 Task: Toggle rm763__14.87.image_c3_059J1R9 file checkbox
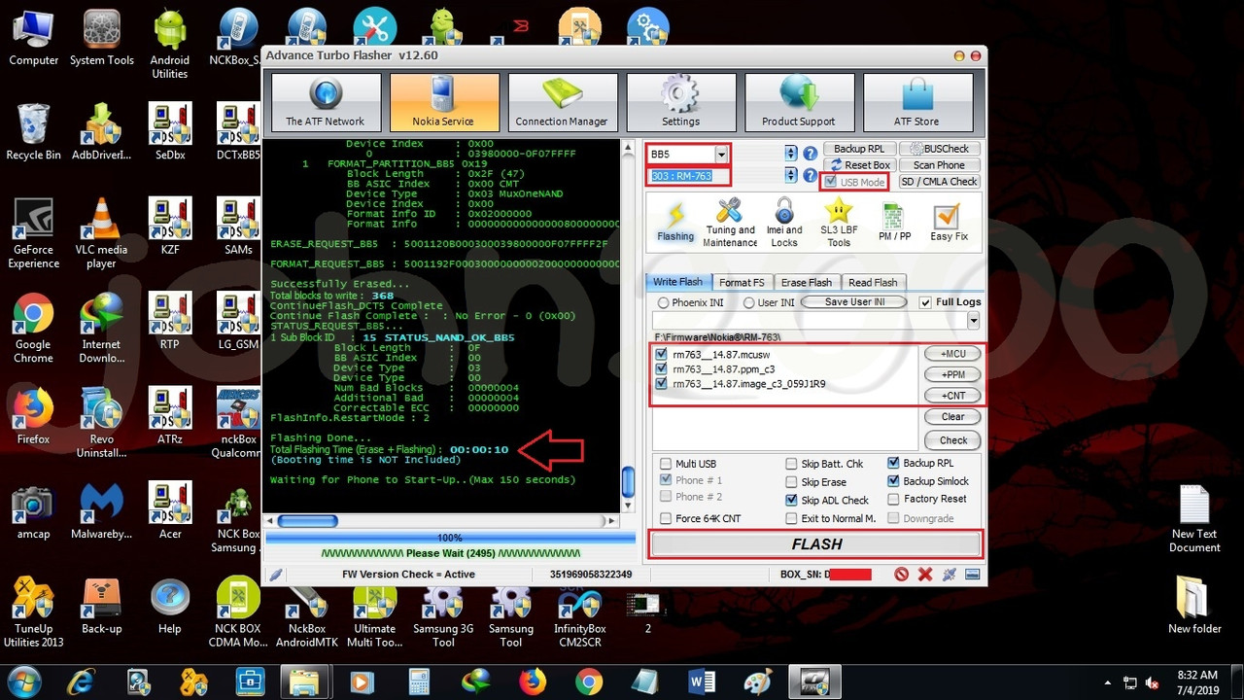coord(662,384)
